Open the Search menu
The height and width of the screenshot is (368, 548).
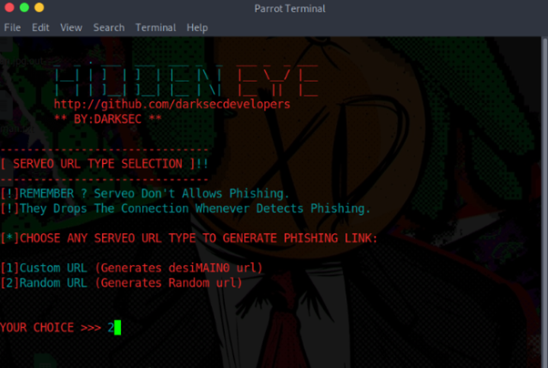tap(108, 27)
